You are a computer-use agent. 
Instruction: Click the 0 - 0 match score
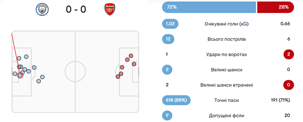[76, 10]
